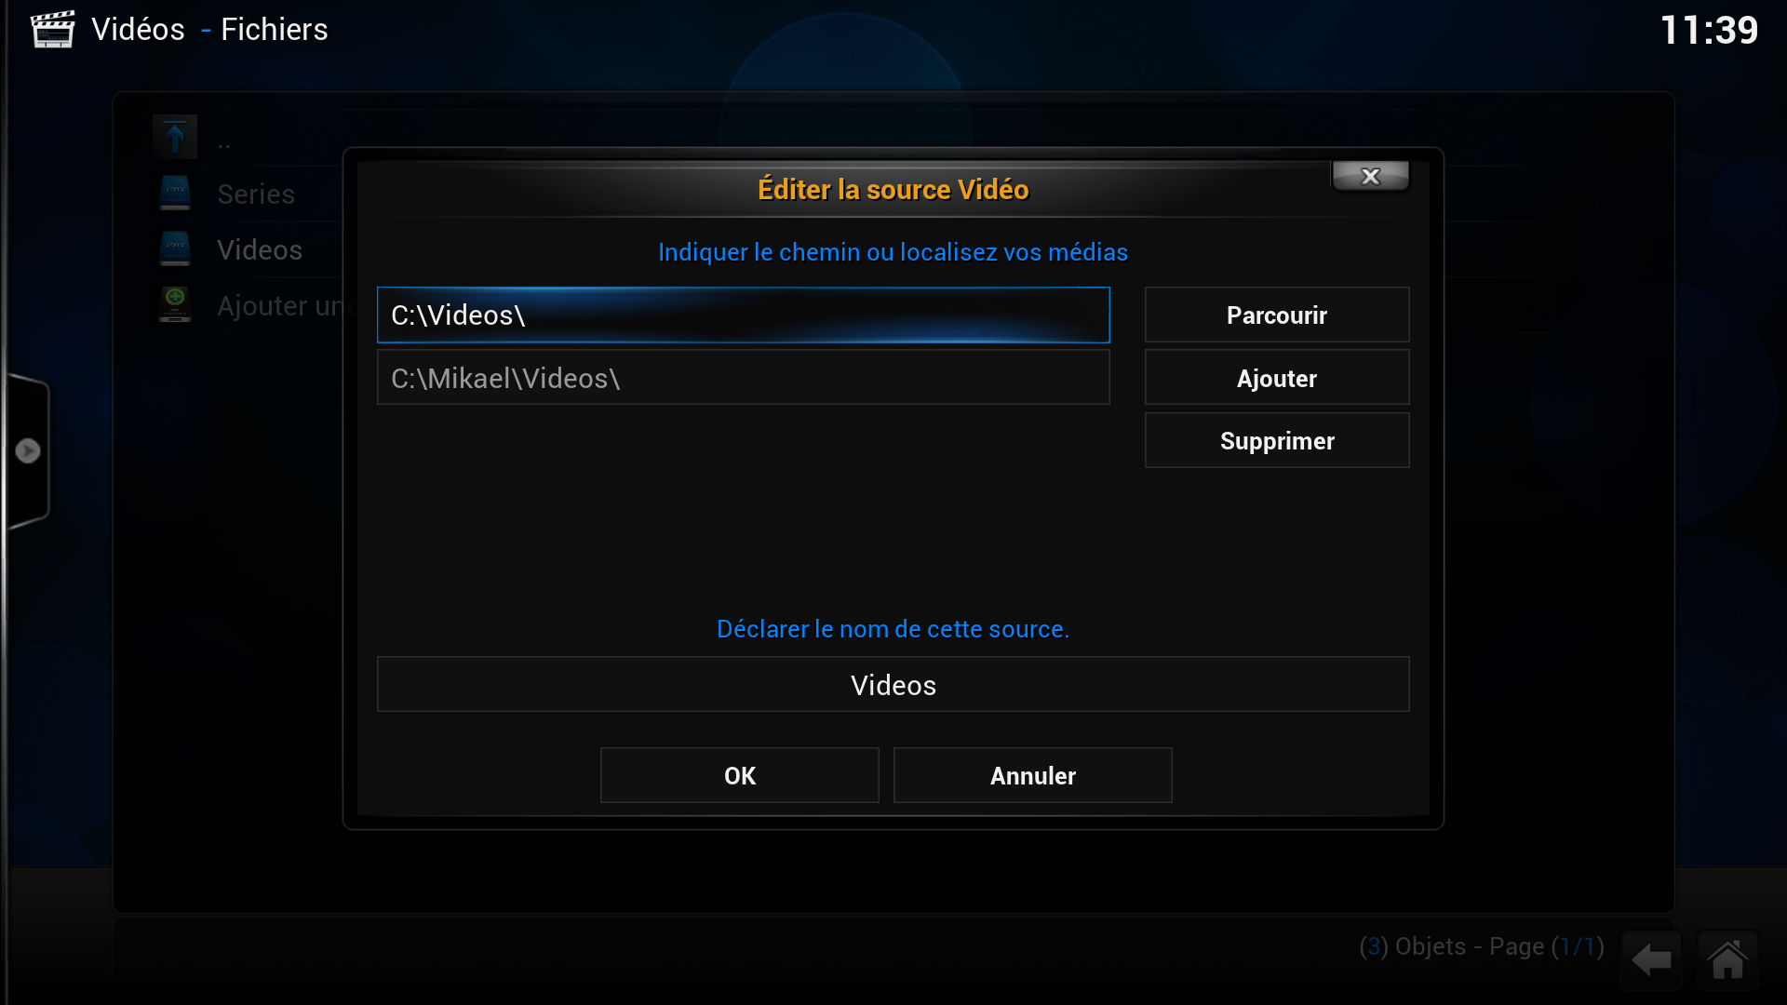The height and width of the screenshot is (1005, 1787).
Task: Click the back arrow icon
Action: [x=1651, y=959]
